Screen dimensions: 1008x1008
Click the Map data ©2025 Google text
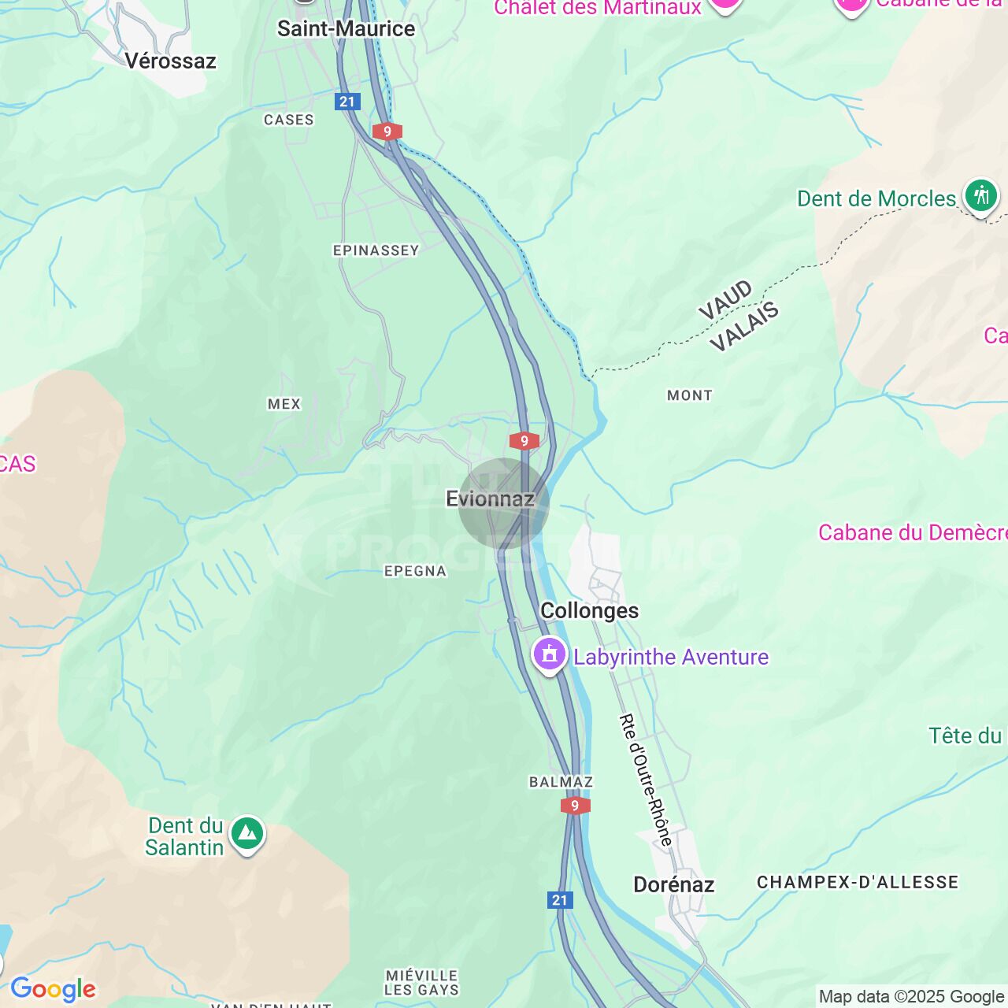(x=912, y=997)
